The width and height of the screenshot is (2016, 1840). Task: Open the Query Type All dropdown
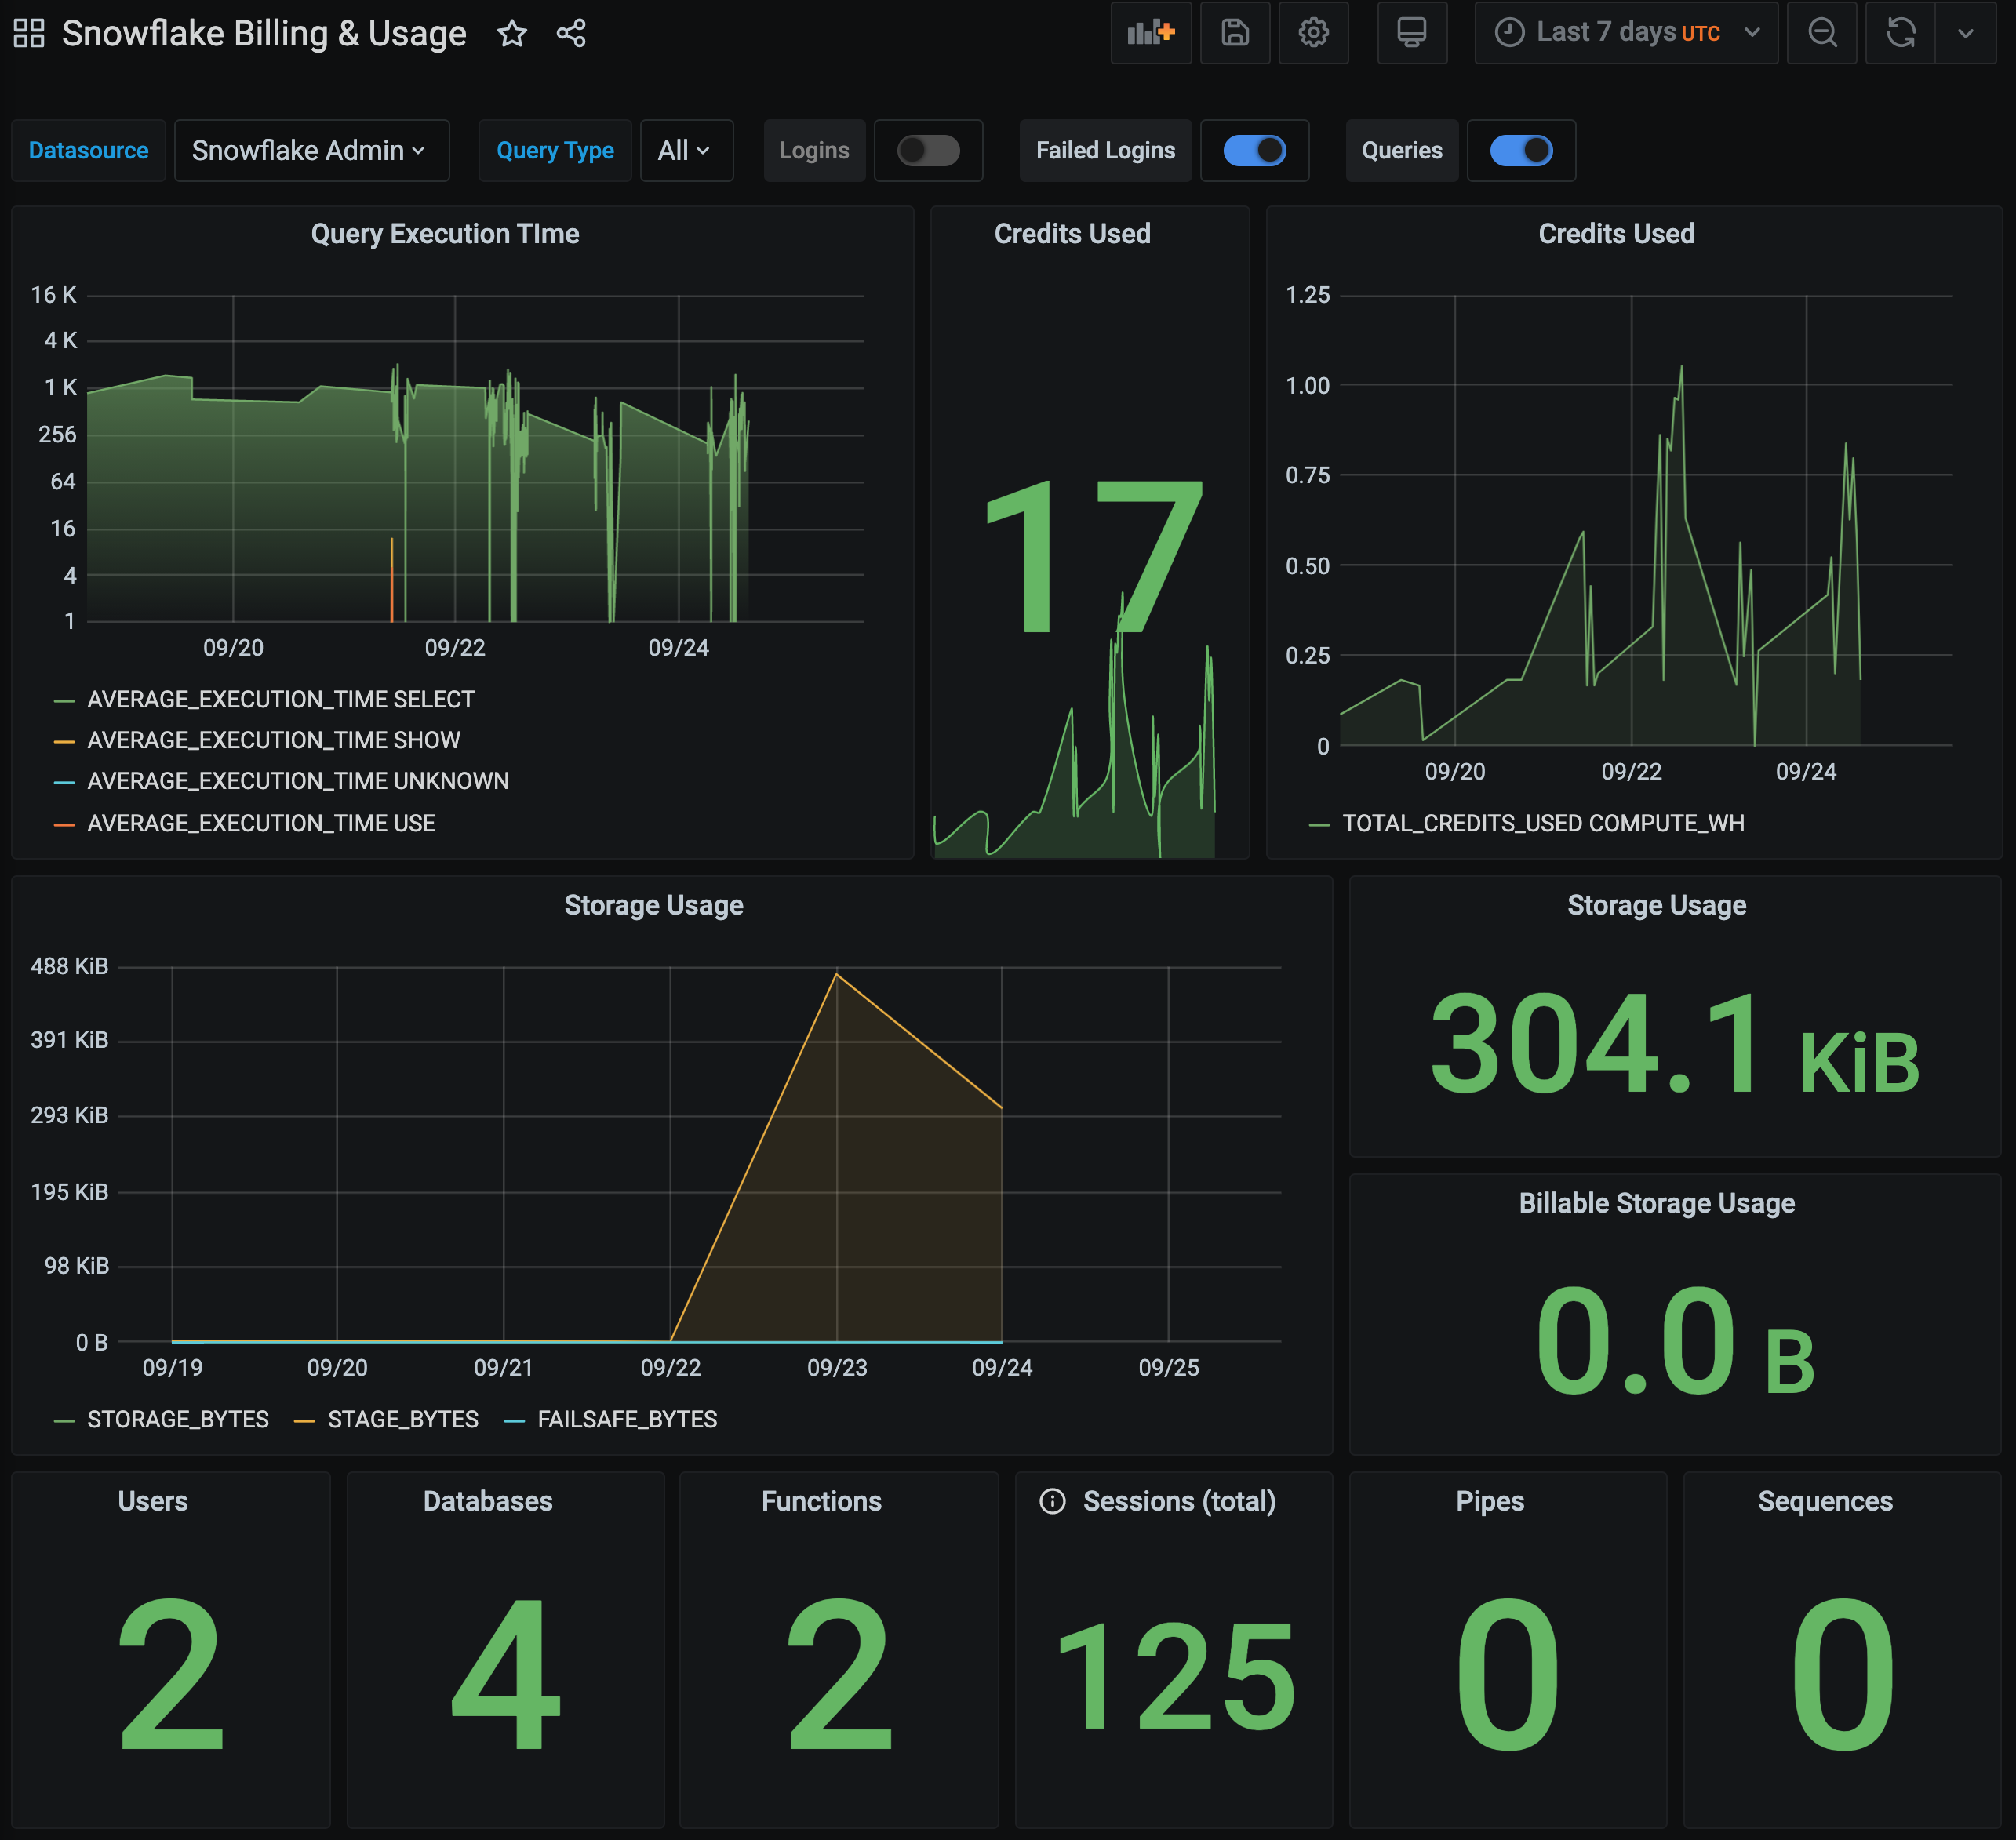(686, 151)
